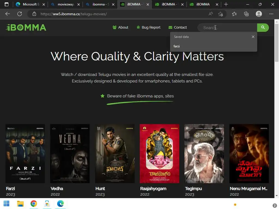This screenshot has height=209, width=279.
Task: Open a new browser tab
Action: (x=226, y=4)
